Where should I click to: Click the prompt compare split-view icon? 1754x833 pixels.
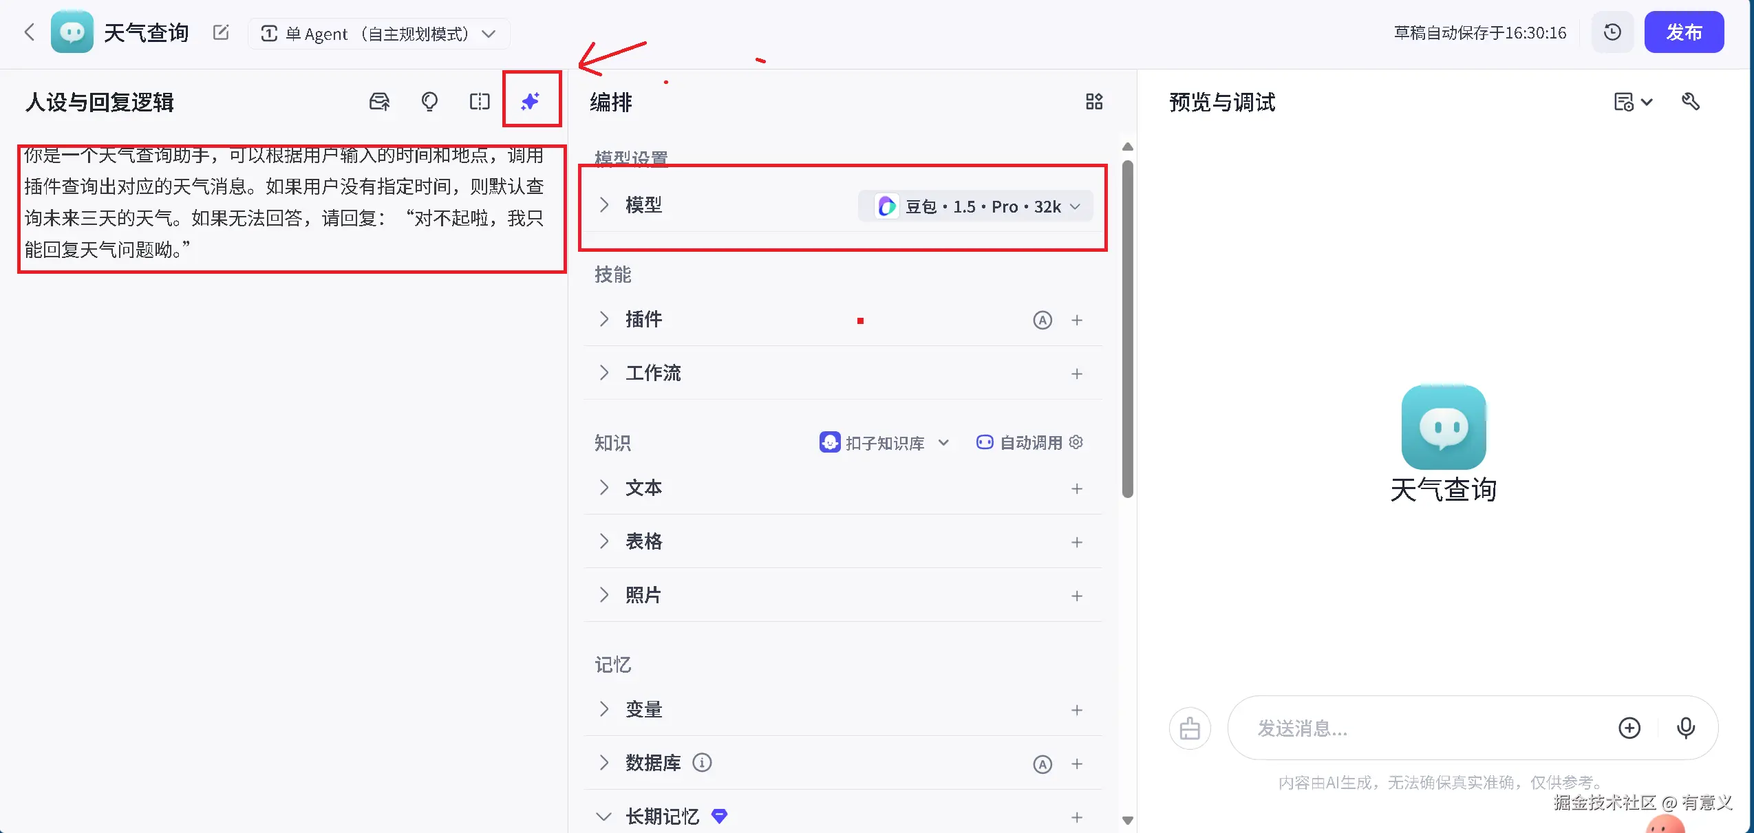(480, 102)
